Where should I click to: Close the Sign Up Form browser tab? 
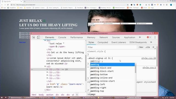tap(21, 2)
